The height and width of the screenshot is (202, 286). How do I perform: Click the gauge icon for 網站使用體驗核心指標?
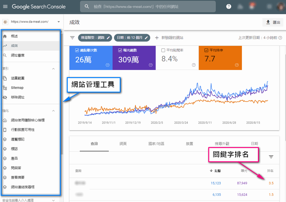point(5,120)
